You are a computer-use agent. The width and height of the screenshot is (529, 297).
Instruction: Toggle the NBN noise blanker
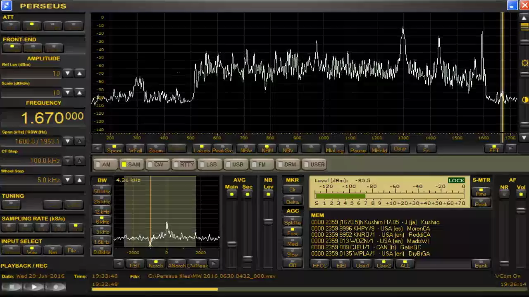267,149
